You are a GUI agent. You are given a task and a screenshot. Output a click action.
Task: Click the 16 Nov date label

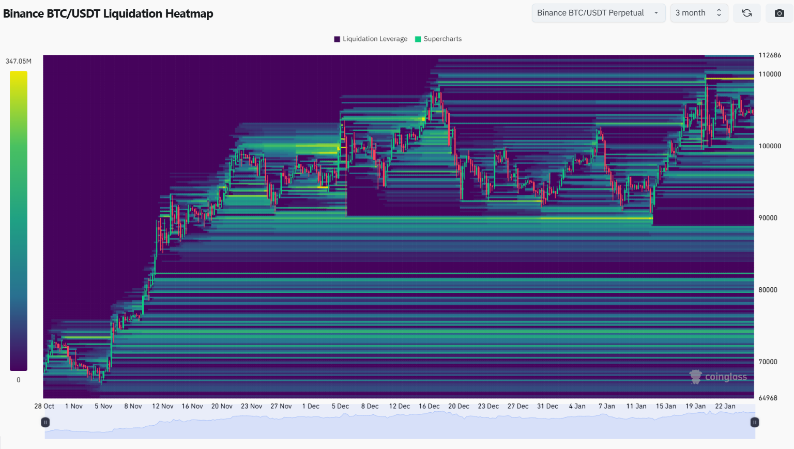click(x=192, y=406)
